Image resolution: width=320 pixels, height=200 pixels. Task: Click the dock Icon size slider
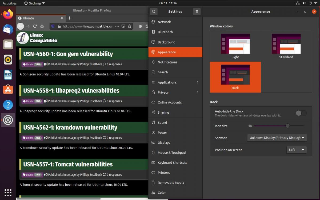[279, 126]
